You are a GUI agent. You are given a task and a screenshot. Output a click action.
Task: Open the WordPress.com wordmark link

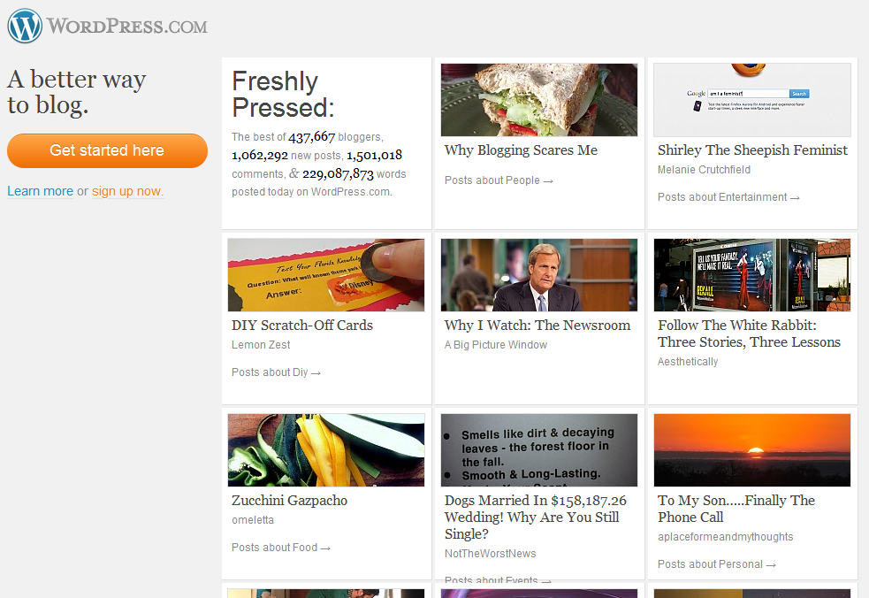click(127, 26)
